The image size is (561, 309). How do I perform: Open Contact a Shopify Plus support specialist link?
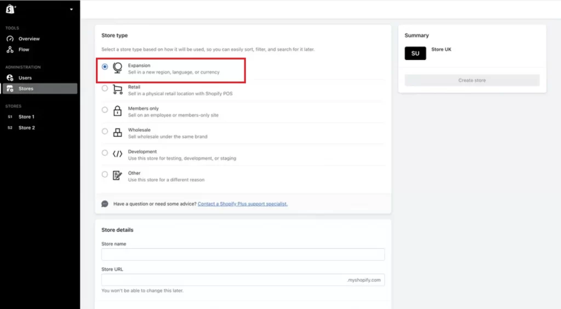pyautogui.click(x=243, y=204)
